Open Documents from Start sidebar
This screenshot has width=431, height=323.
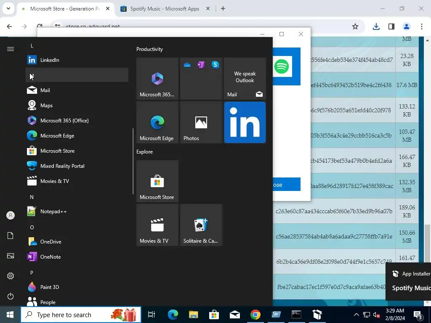11,236
